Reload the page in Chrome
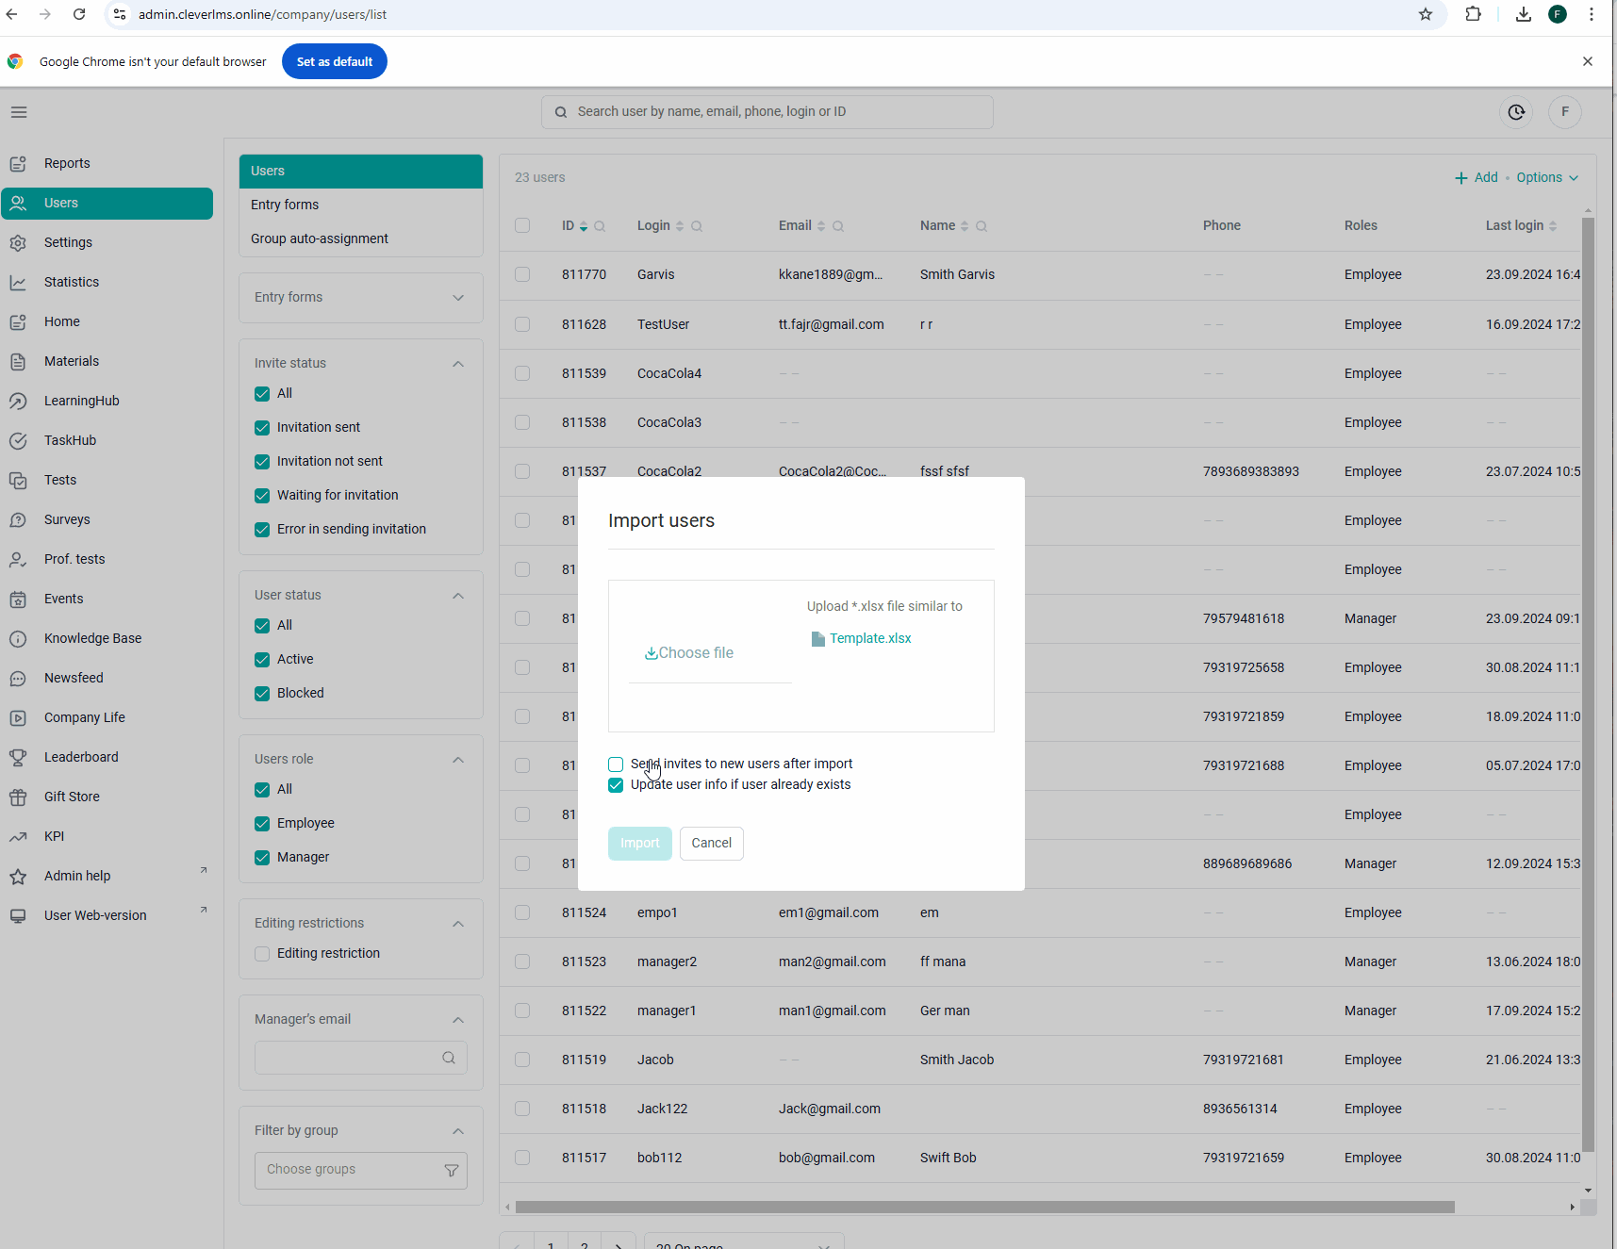 click(79, 14)
